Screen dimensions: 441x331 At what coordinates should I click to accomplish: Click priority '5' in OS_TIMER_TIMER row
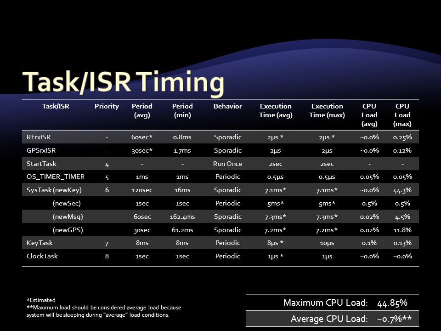coord(107,177)
